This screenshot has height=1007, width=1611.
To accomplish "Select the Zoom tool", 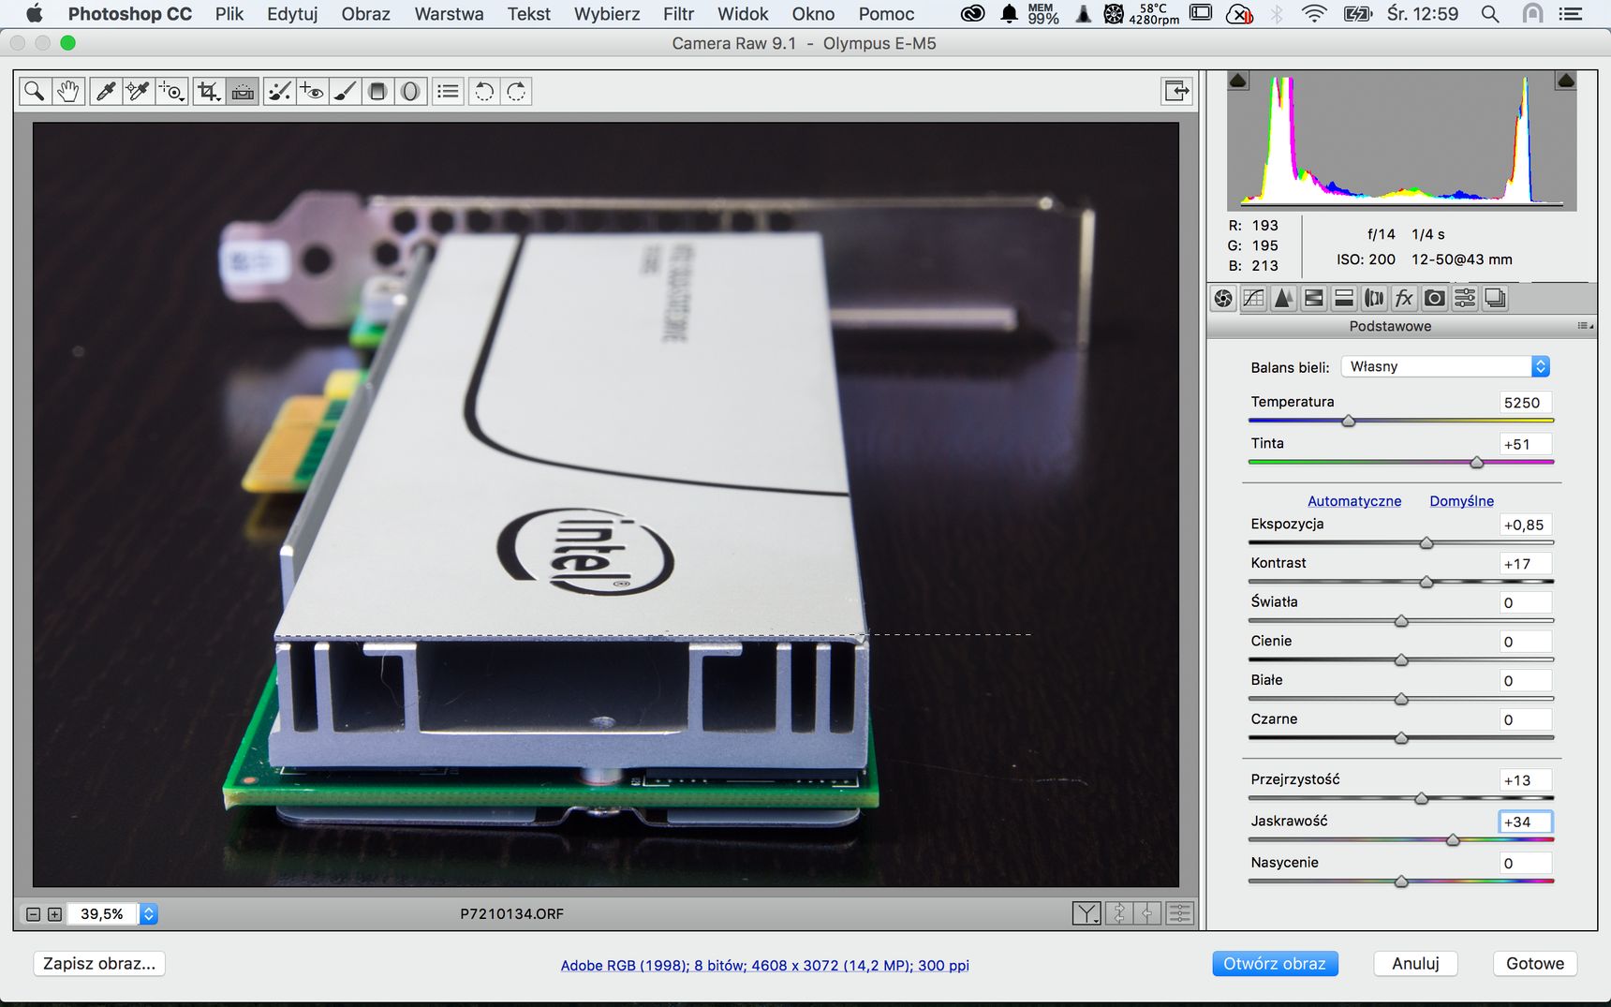I will pos(35,91).
